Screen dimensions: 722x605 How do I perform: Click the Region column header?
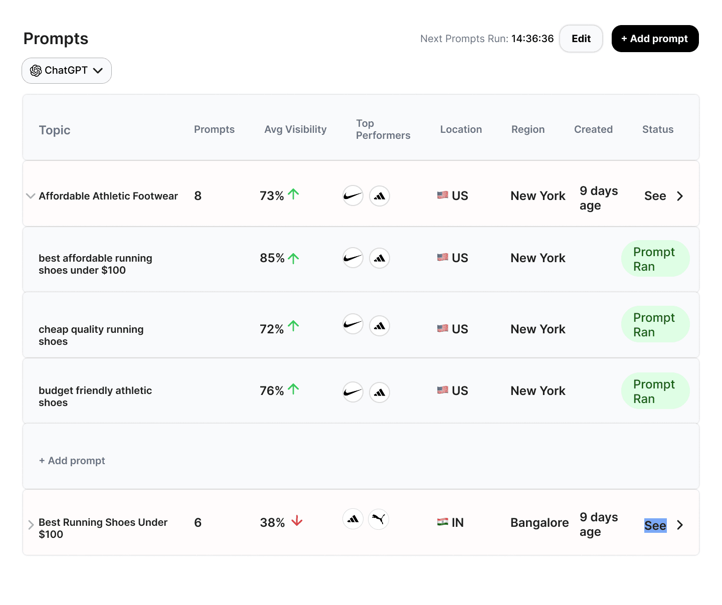(x=528, y=129)
